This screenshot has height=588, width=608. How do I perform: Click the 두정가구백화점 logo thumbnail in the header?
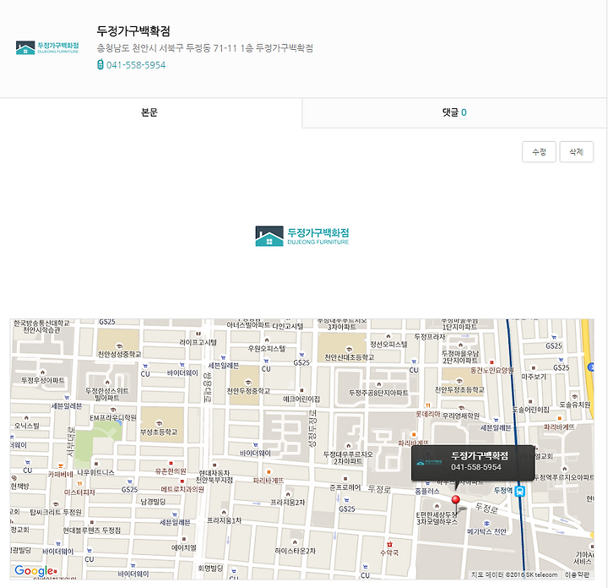click(47, 47)
